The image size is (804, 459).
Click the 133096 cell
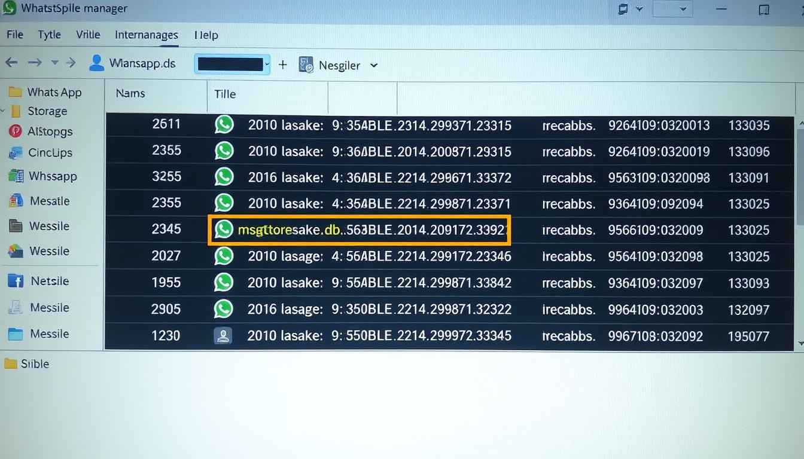tap(749, 152)
